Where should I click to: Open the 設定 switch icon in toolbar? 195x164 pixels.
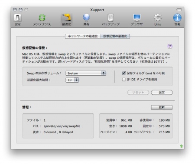[18, 19]
